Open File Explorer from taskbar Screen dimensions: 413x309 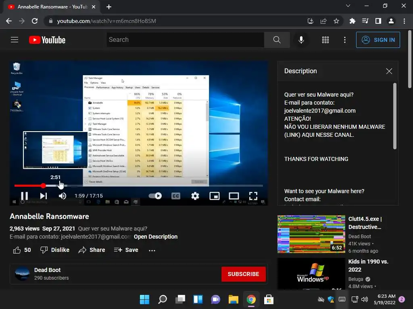[x=234, y=299]
